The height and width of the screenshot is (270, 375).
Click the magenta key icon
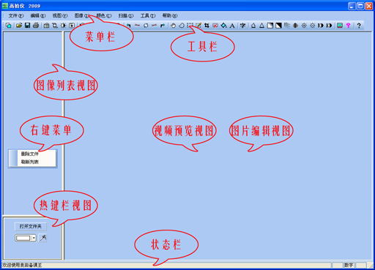(x=349, y=26)
